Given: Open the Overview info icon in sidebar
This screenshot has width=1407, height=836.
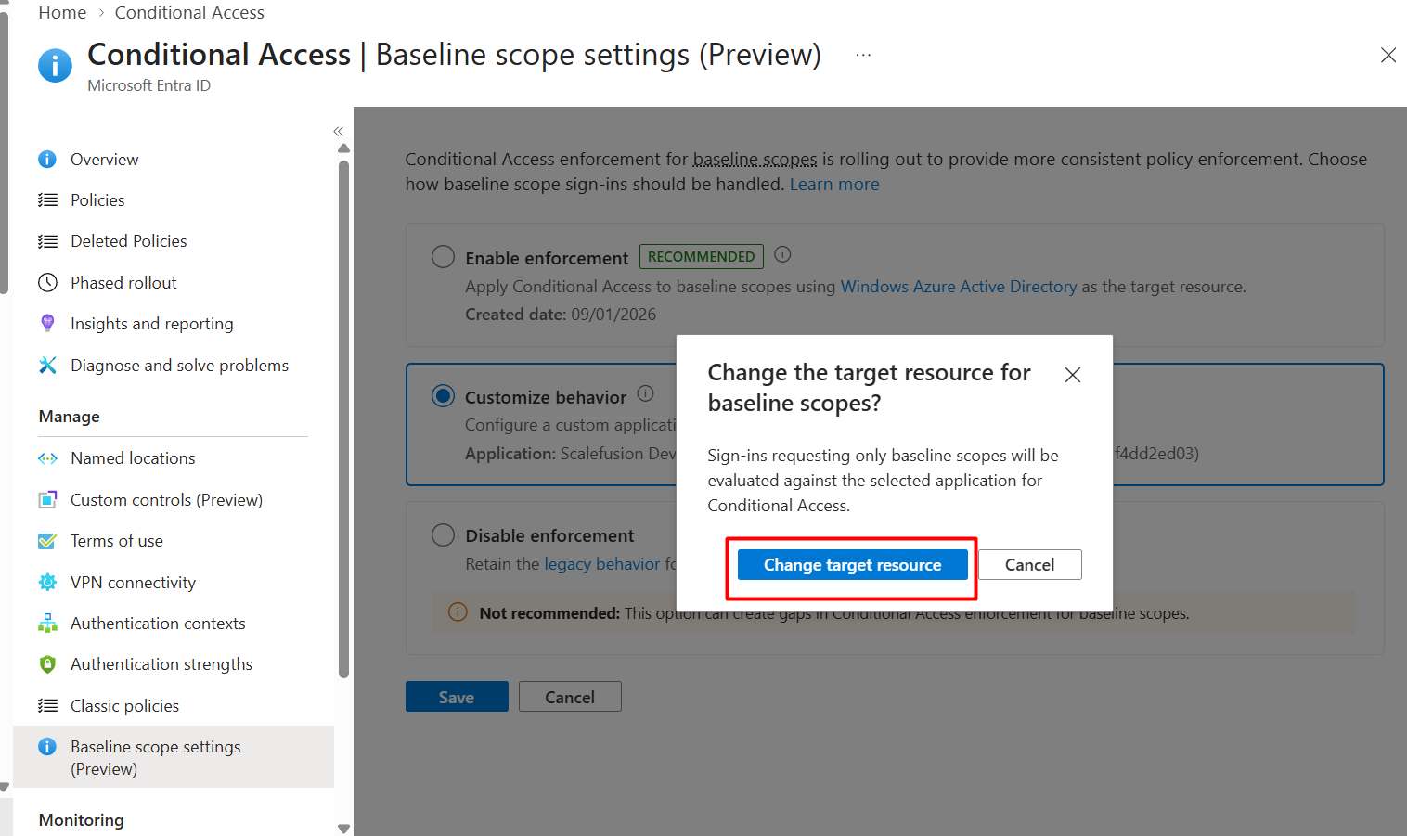Looking at the screenshot, I should 47,160.
